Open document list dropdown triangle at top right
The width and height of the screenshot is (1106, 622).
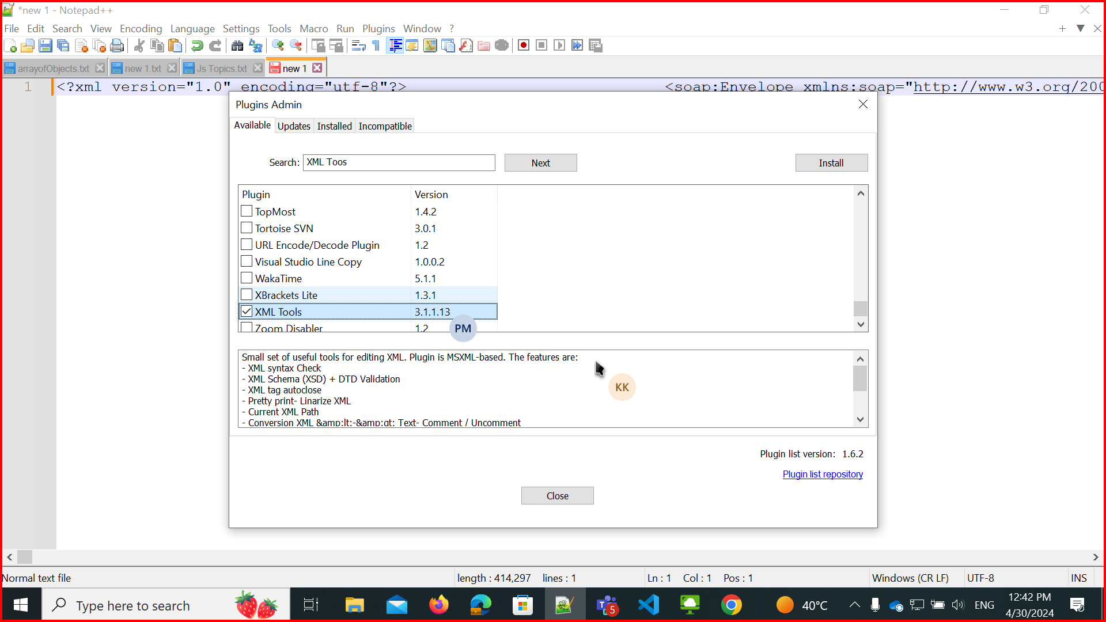pos(1081,28)
